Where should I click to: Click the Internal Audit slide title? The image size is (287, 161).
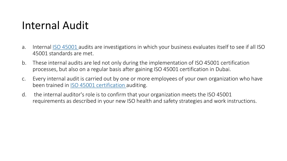coord(55,25)
